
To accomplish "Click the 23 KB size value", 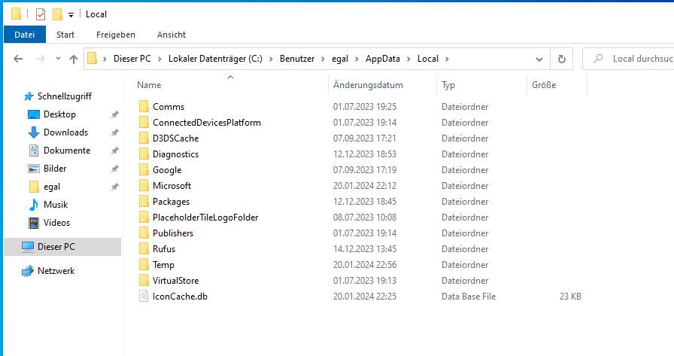I will tap(570, 297).
